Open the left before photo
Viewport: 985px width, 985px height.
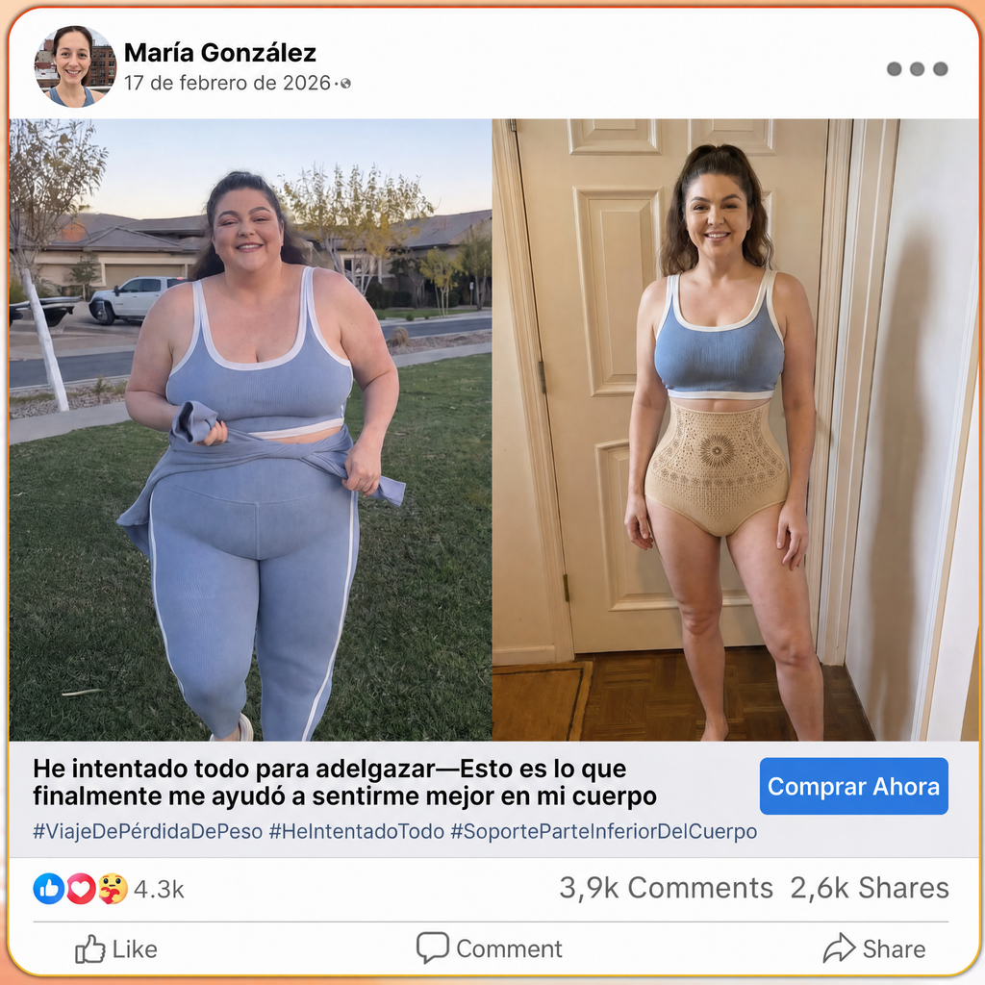tap(251, 430)
